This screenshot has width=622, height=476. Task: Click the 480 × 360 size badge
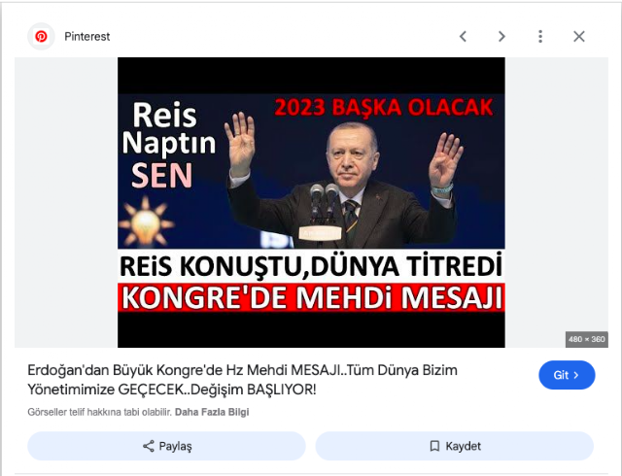tap(587, 340)
